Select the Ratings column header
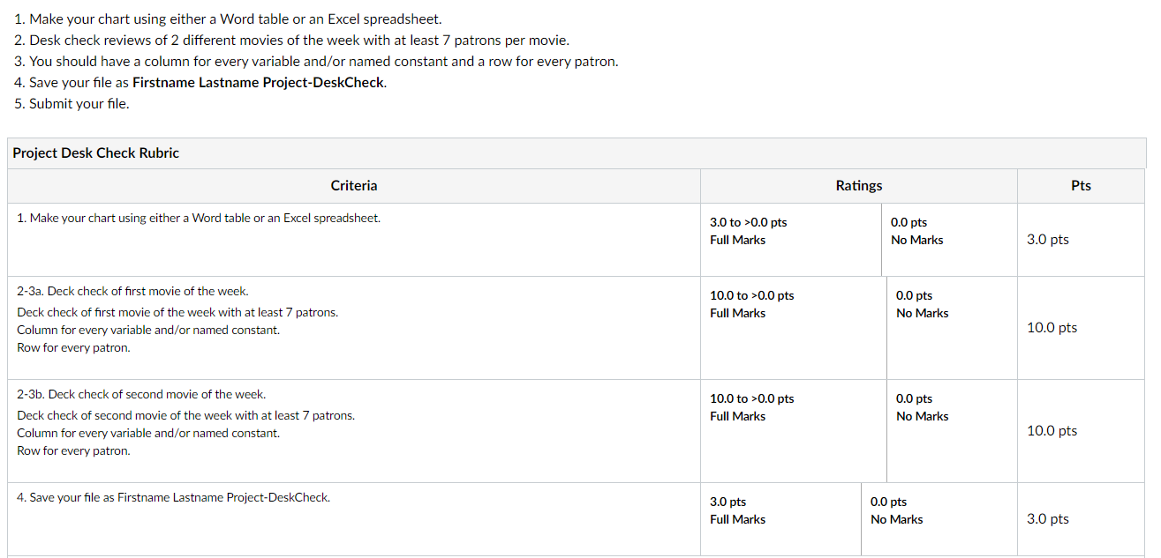The image size is (1161, 558). pos(858,186)
